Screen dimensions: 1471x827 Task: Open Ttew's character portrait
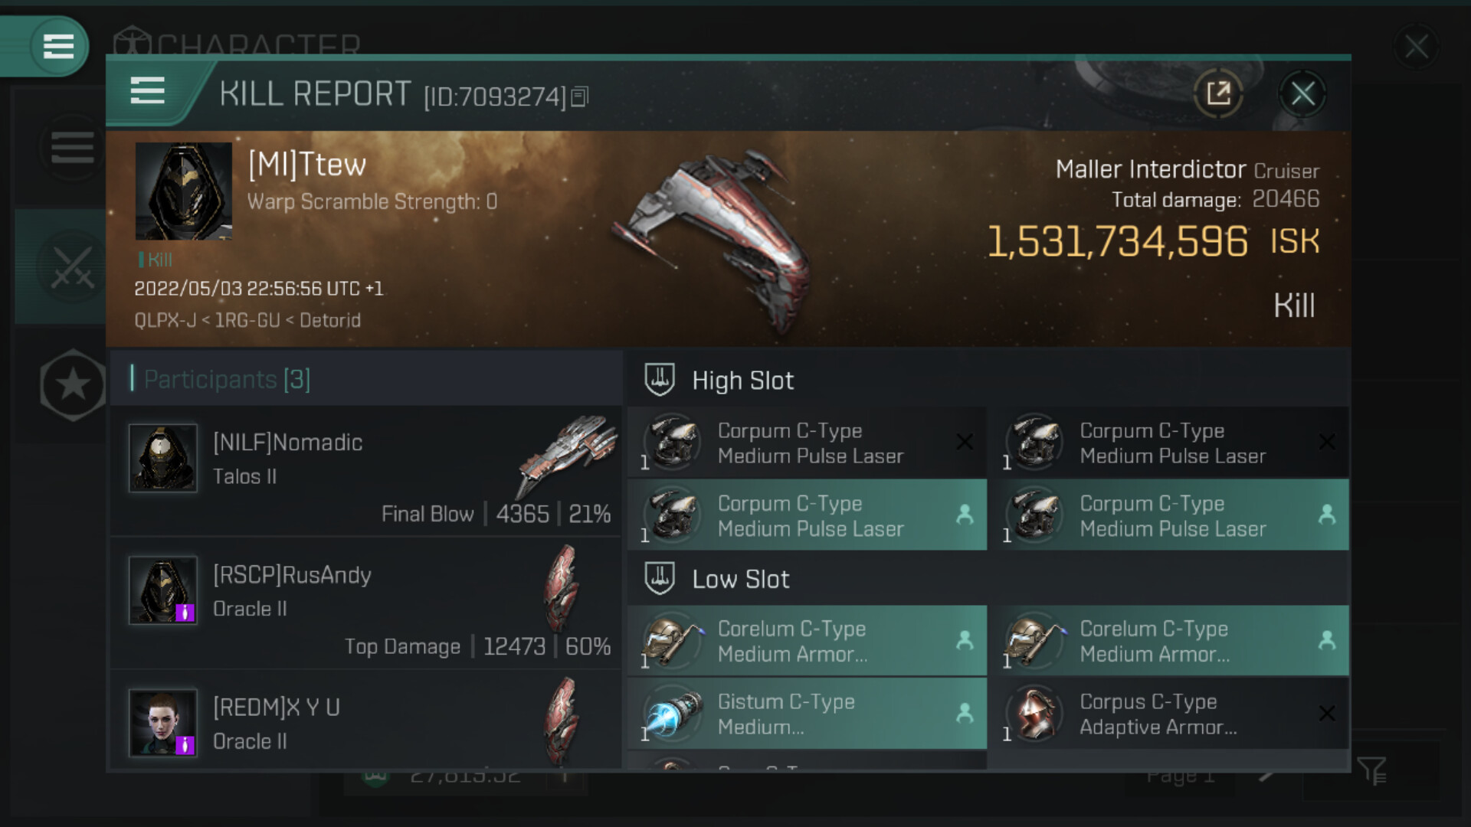tap(184, 191)
